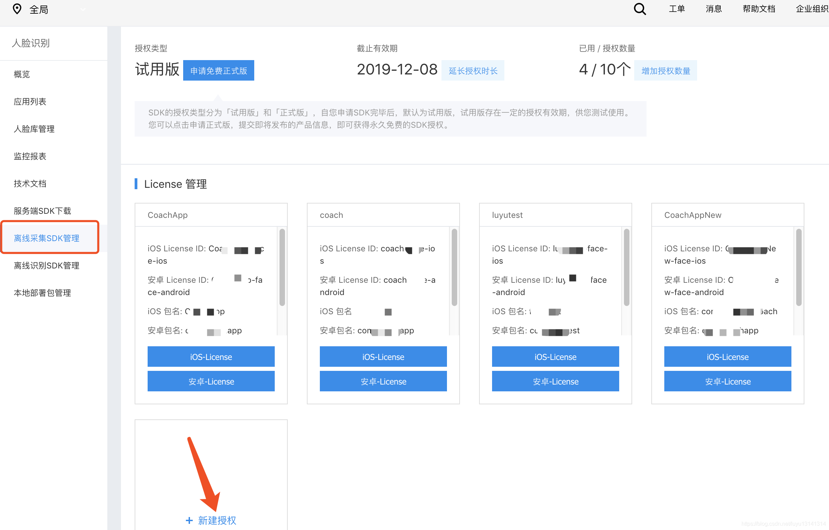
Task: Click 安卓-License button in coach card
Action: point(383,381)
